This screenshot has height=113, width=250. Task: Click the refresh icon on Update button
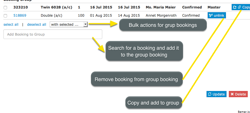210,94
